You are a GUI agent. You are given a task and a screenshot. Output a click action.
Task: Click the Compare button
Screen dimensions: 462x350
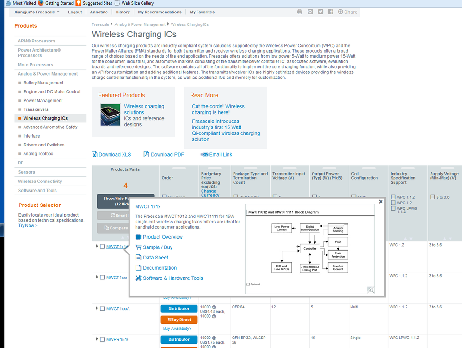point(113,228)
